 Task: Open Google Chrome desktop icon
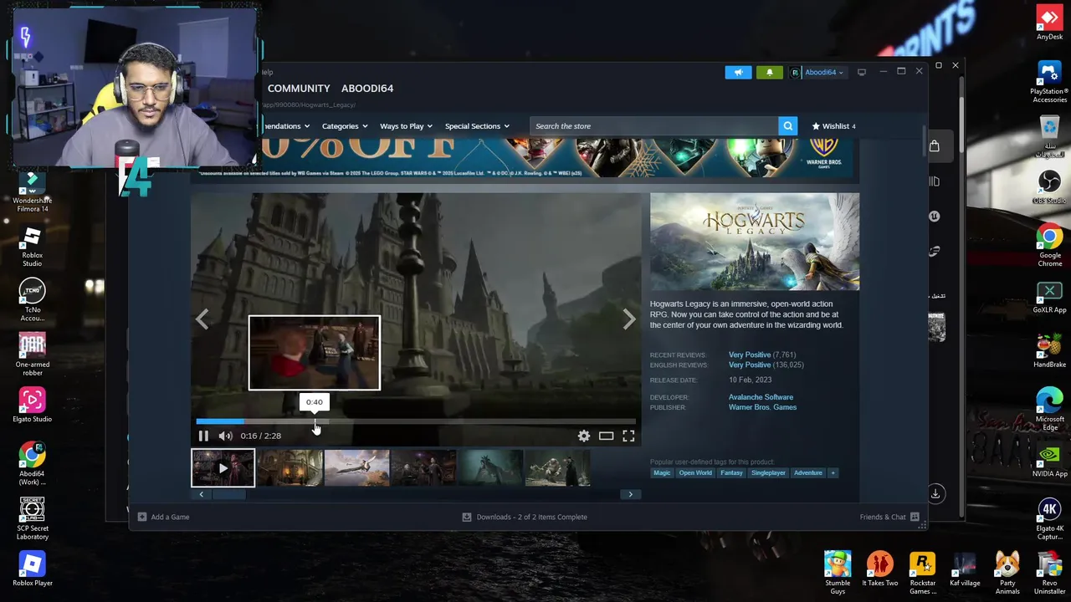1049,246
